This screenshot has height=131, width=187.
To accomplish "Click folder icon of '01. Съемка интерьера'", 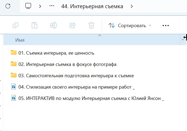I will (x=14, y=52).
